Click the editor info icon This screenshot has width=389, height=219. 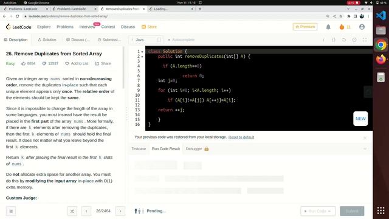click(323, 40)
